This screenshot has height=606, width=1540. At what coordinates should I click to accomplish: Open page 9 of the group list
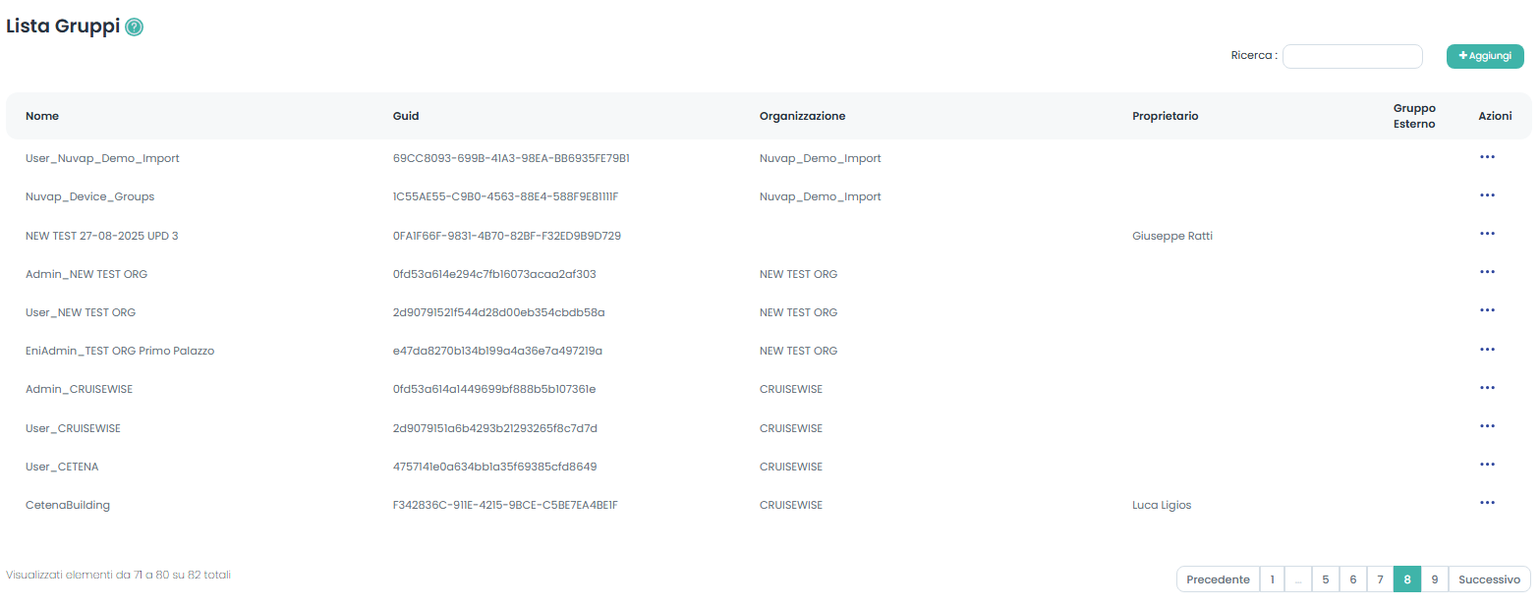[x=1434, y=578]
